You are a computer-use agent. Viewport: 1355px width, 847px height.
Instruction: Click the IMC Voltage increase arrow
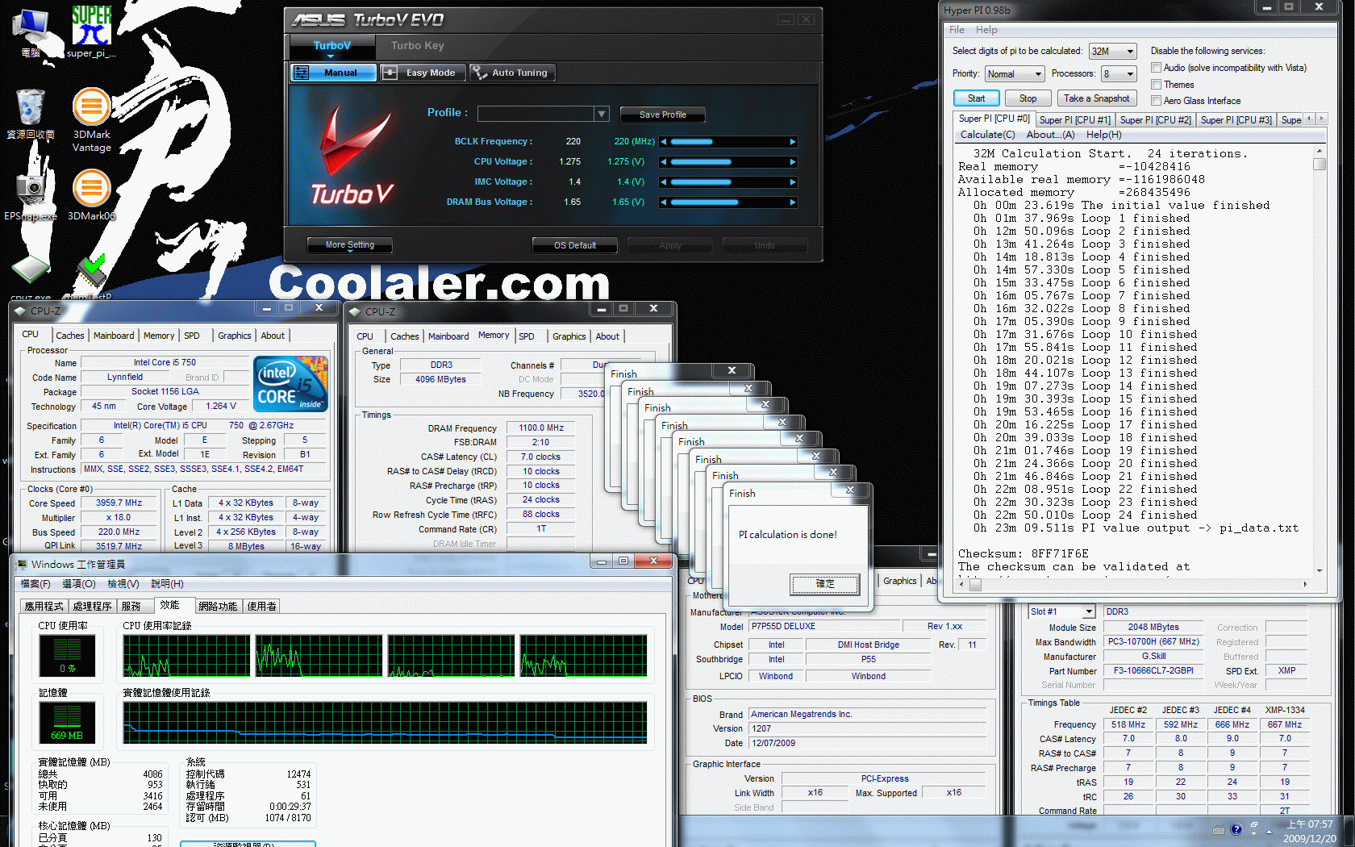click(x=793, y=182)
